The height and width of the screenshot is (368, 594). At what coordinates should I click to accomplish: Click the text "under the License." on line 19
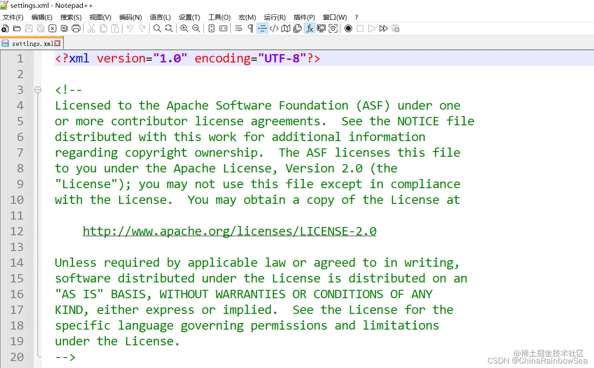[x=118, y=341]
